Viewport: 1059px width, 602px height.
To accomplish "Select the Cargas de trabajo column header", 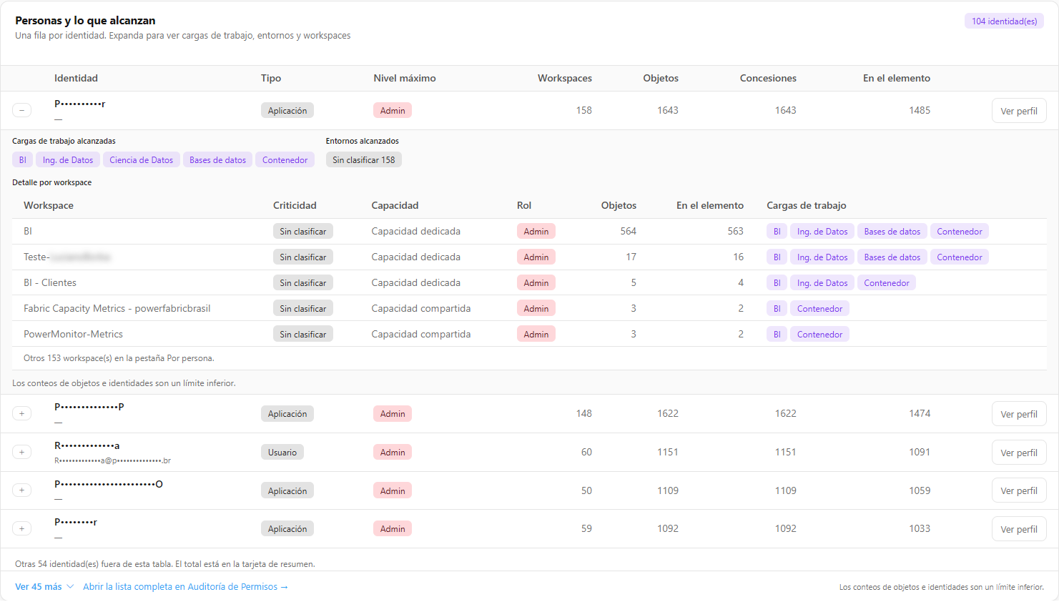I will (807, 205).
